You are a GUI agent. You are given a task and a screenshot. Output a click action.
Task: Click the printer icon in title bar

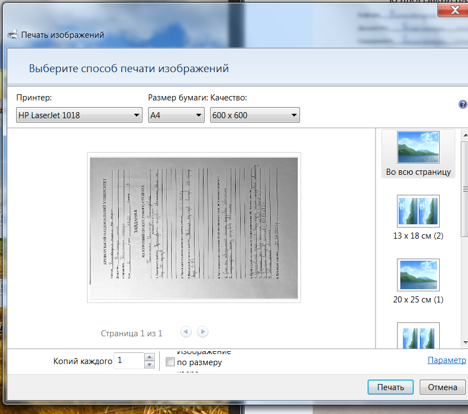tap(13, 34)
